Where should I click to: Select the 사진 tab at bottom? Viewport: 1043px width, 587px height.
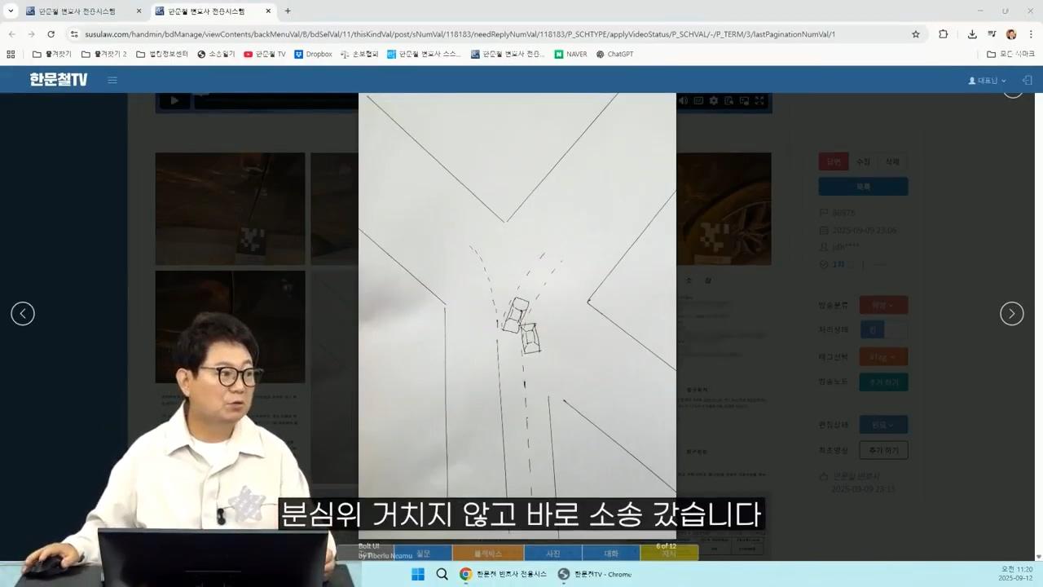pyautogui.click(x=552, y=554)
